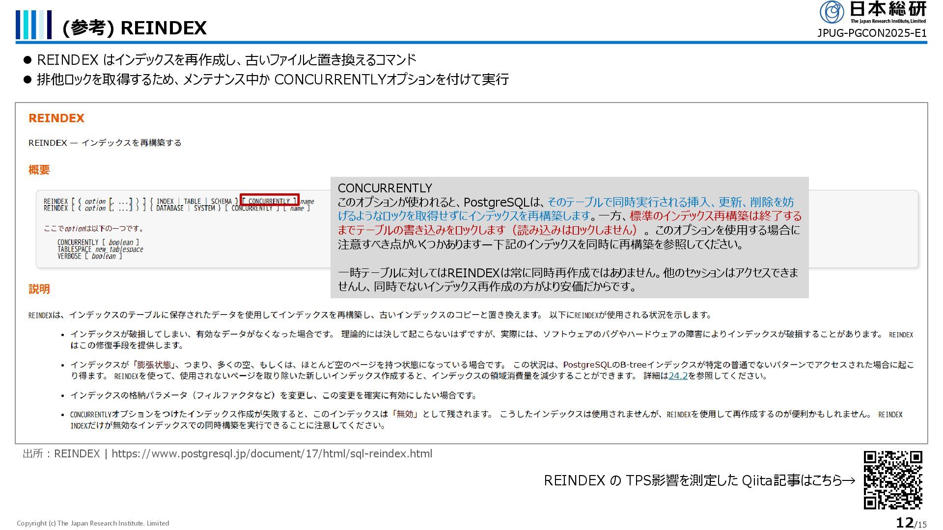Click the QR code for Qiita article
This screenshot has width=943, height=530.
(x=892, y=480)
